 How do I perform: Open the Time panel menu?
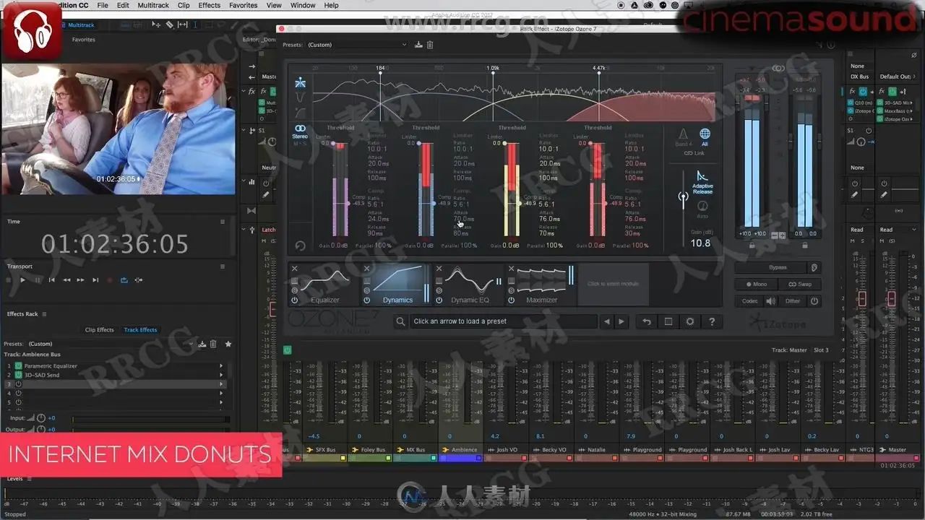coord(223,222)
